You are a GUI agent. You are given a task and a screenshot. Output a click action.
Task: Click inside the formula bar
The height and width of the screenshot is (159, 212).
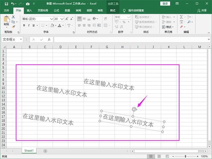(x=131, y=39)
